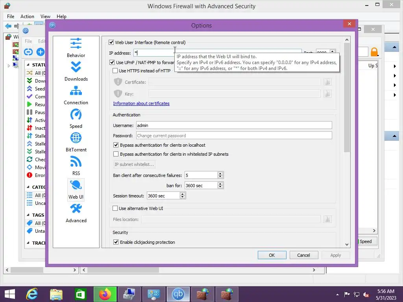
Task: Toggle Enable clickjacking protection checkbox
Action: tap(116, 242)
